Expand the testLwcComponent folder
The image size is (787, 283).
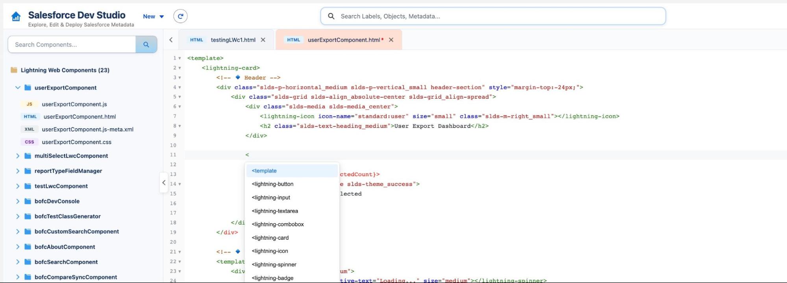[18, 186]
